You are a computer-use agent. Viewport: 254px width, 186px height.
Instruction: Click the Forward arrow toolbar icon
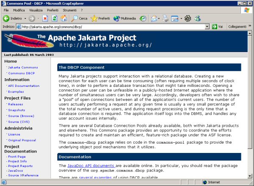point(32,19)
